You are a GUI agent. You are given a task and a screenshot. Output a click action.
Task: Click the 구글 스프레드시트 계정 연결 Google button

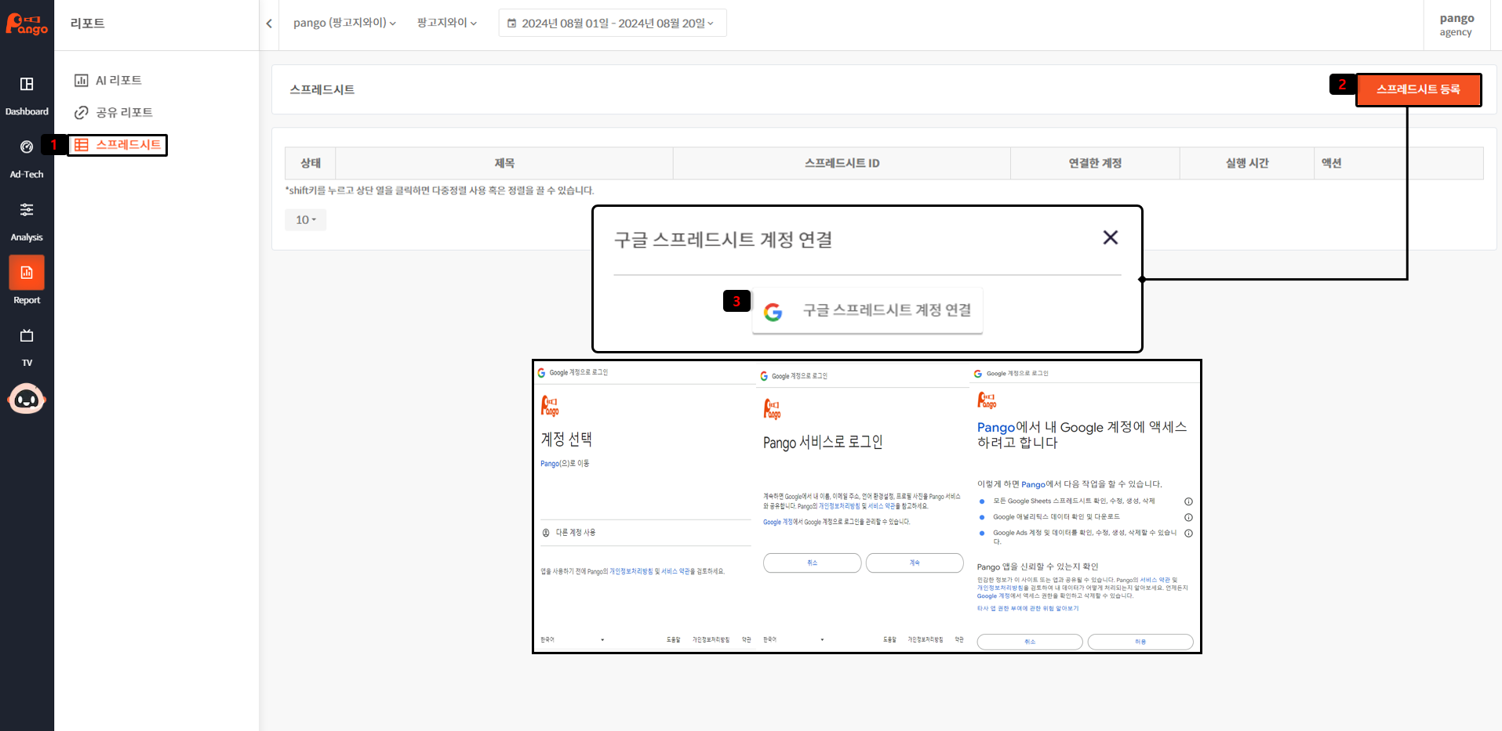tap(867, 310)
